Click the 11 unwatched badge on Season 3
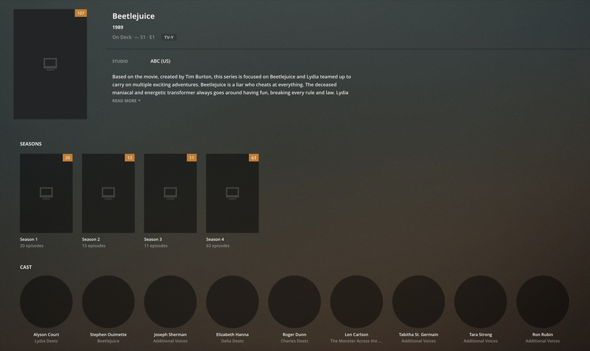Image resolution: width=590 pixels, height=351 pixels. (192, 158)
